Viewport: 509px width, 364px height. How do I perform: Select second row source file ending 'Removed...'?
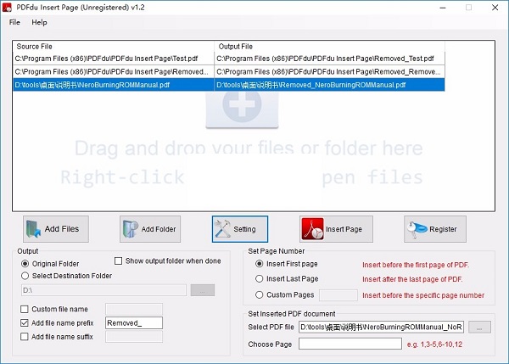114,72
